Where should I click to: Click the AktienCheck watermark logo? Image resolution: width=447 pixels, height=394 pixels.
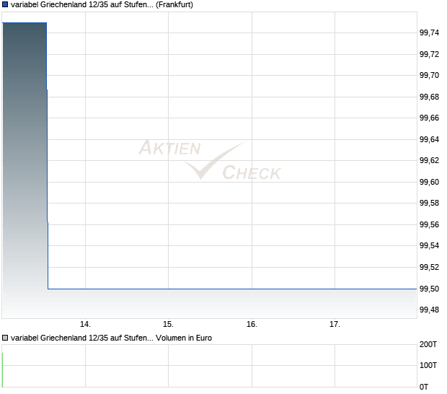[x=210, y=160]
